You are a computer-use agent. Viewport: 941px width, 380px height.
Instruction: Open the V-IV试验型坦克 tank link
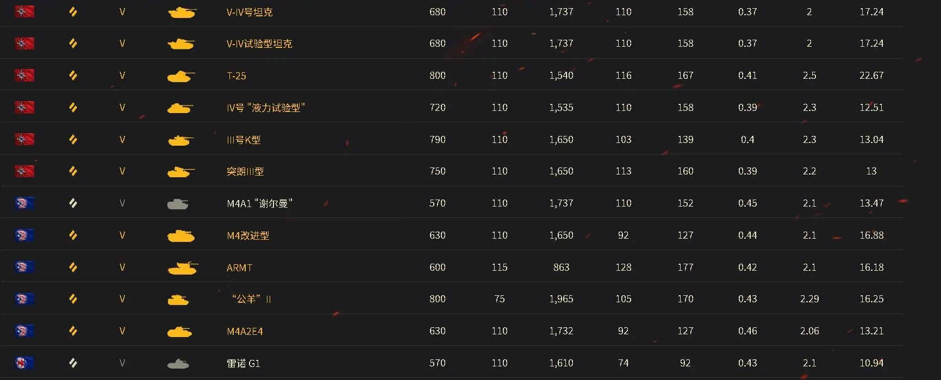point(259,43)
